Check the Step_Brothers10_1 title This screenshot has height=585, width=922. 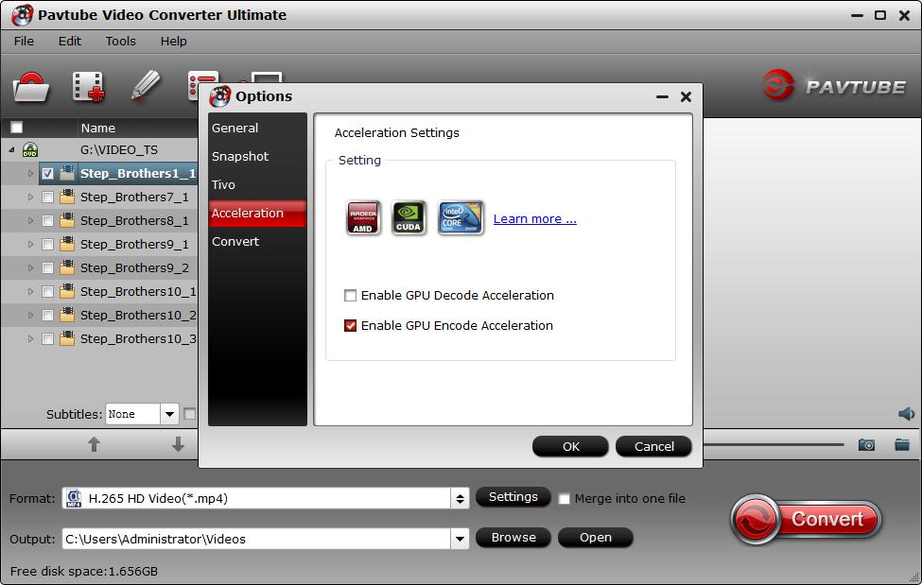[x=47, y=292]
